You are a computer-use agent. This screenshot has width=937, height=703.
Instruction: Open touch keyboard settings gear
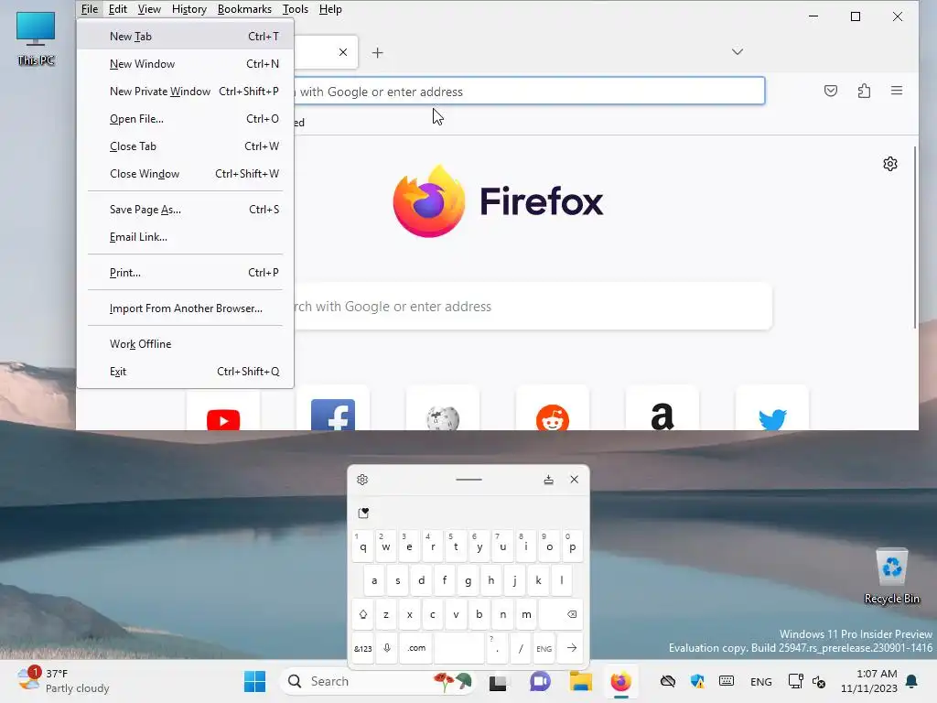pos(362,480)
